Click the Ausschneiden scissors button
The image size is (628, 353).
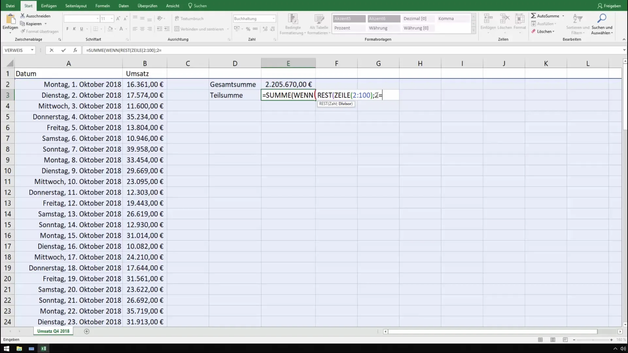click(x=35, y=16)
